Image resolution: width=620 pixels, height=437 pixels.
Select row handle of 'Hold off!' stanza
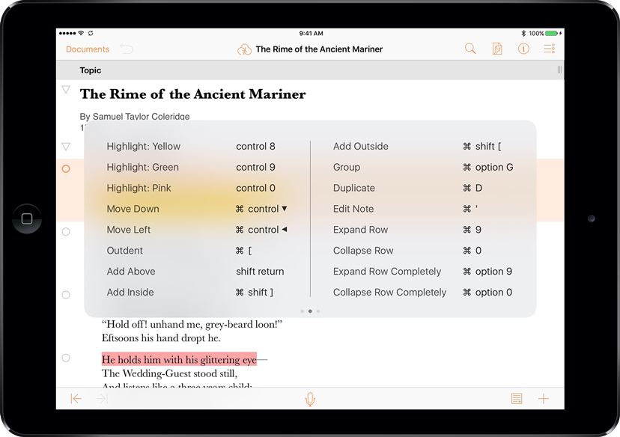coord(66,295)
